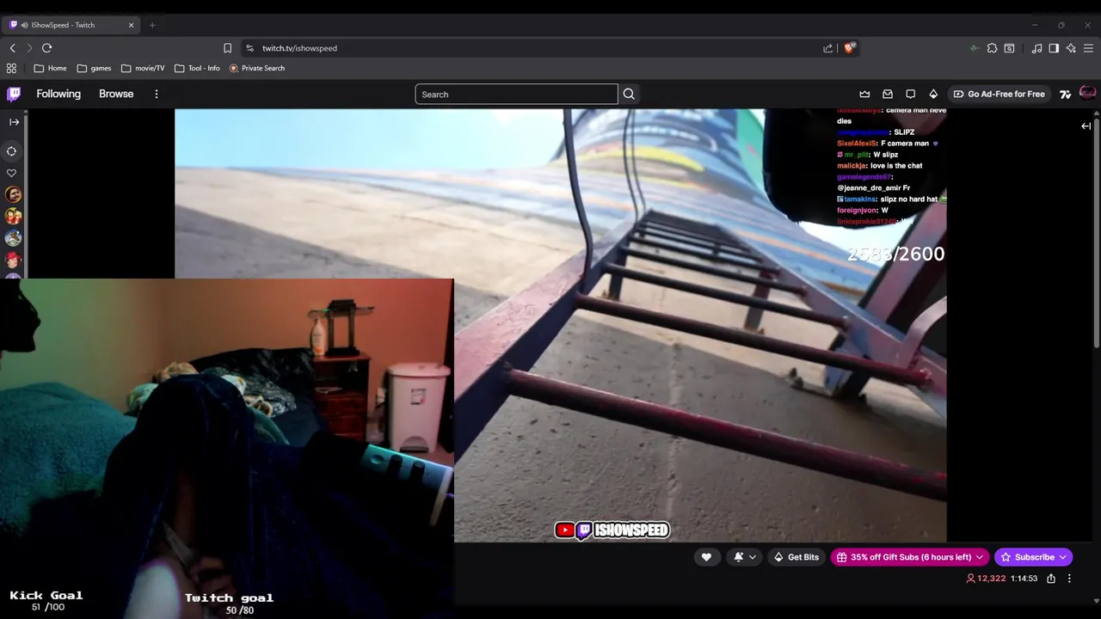Open the Private Search bookmark

[x=256, y=68]
